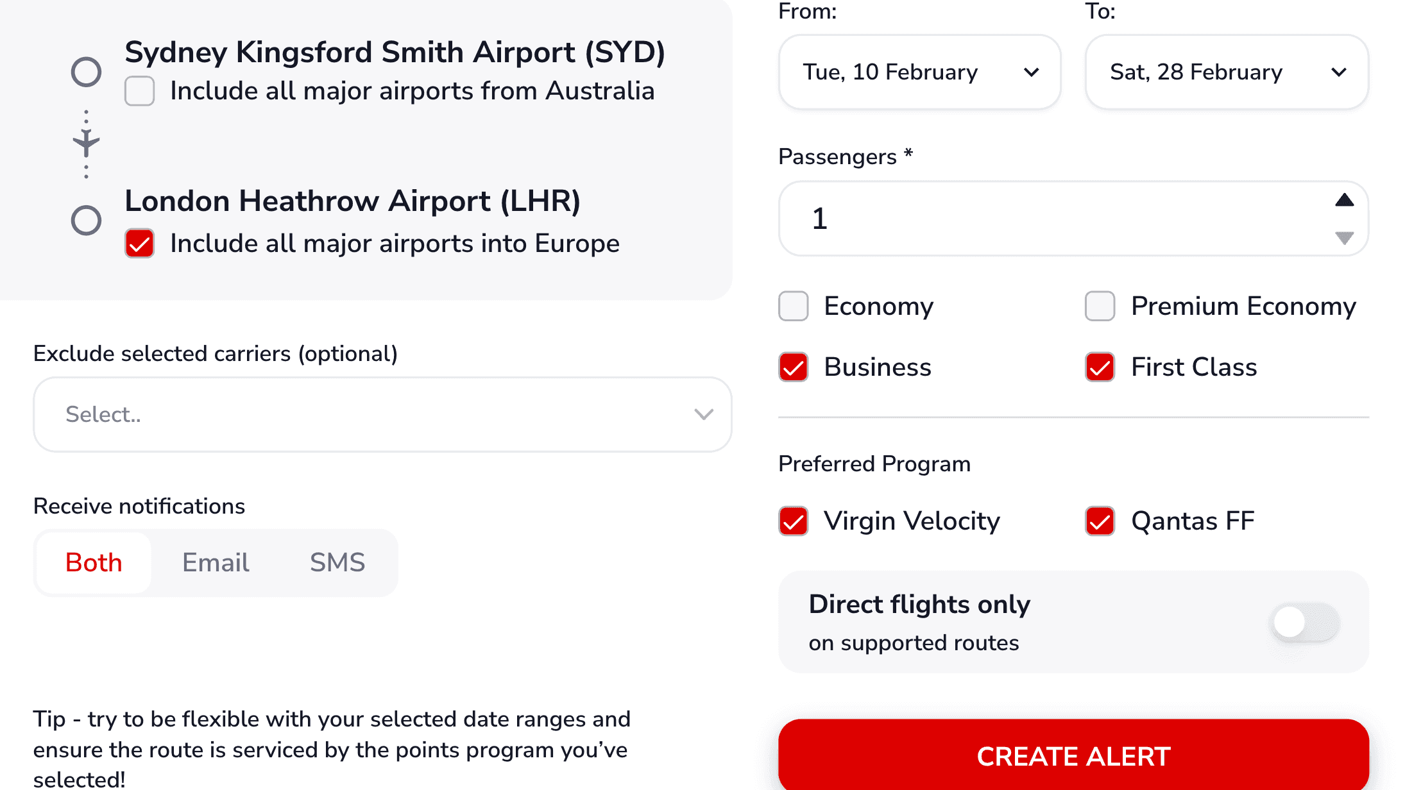Switch notifications to Email only
The height and width of the screenshot is (790, 1405).
pyautogui.click(x=216, y=562)
